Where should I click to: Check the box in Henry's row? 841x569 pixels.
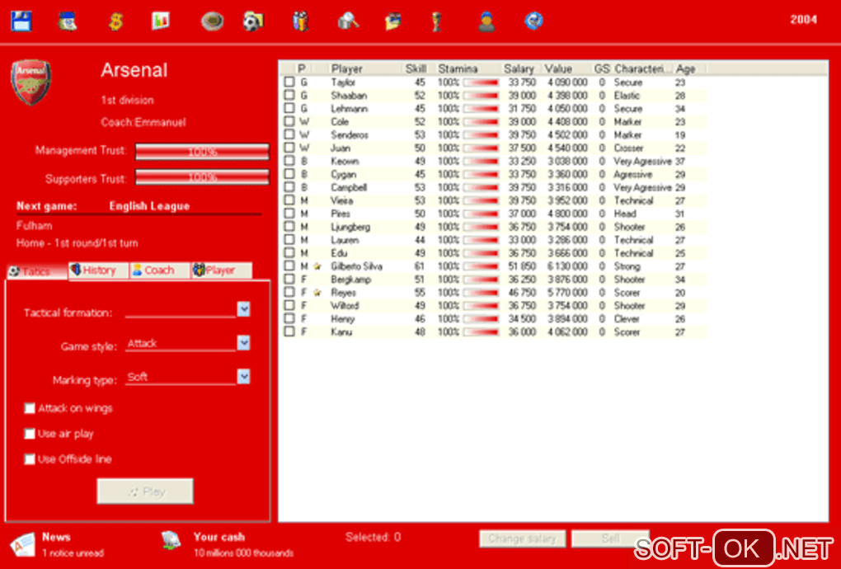pos(289,318)
